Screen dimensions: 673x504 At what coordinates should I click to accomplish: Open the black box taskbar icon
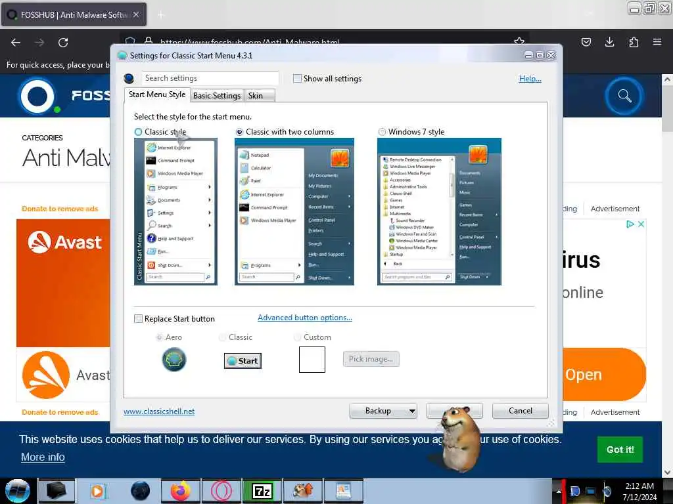[57, 491]
